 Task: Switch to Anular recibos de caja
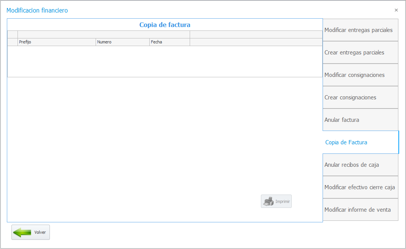click(360, 165)
